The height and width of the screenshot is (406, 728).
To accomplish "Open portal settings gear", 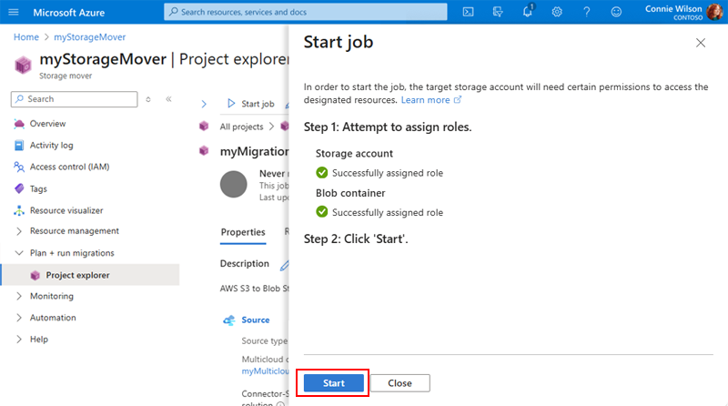I will pyautogui.click(x=557, y=12).
